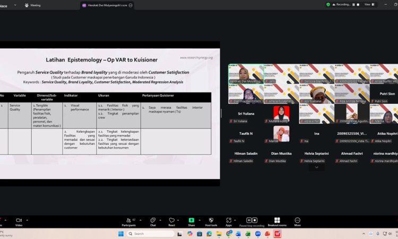Open the WPS Office red taskbar icon
This screenshot has height=239, width=398.
278,234
